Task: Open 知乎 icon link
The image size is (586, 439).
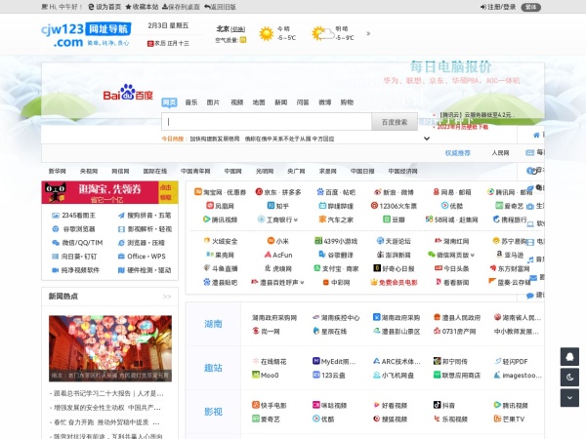Action: tap(271, 205)
